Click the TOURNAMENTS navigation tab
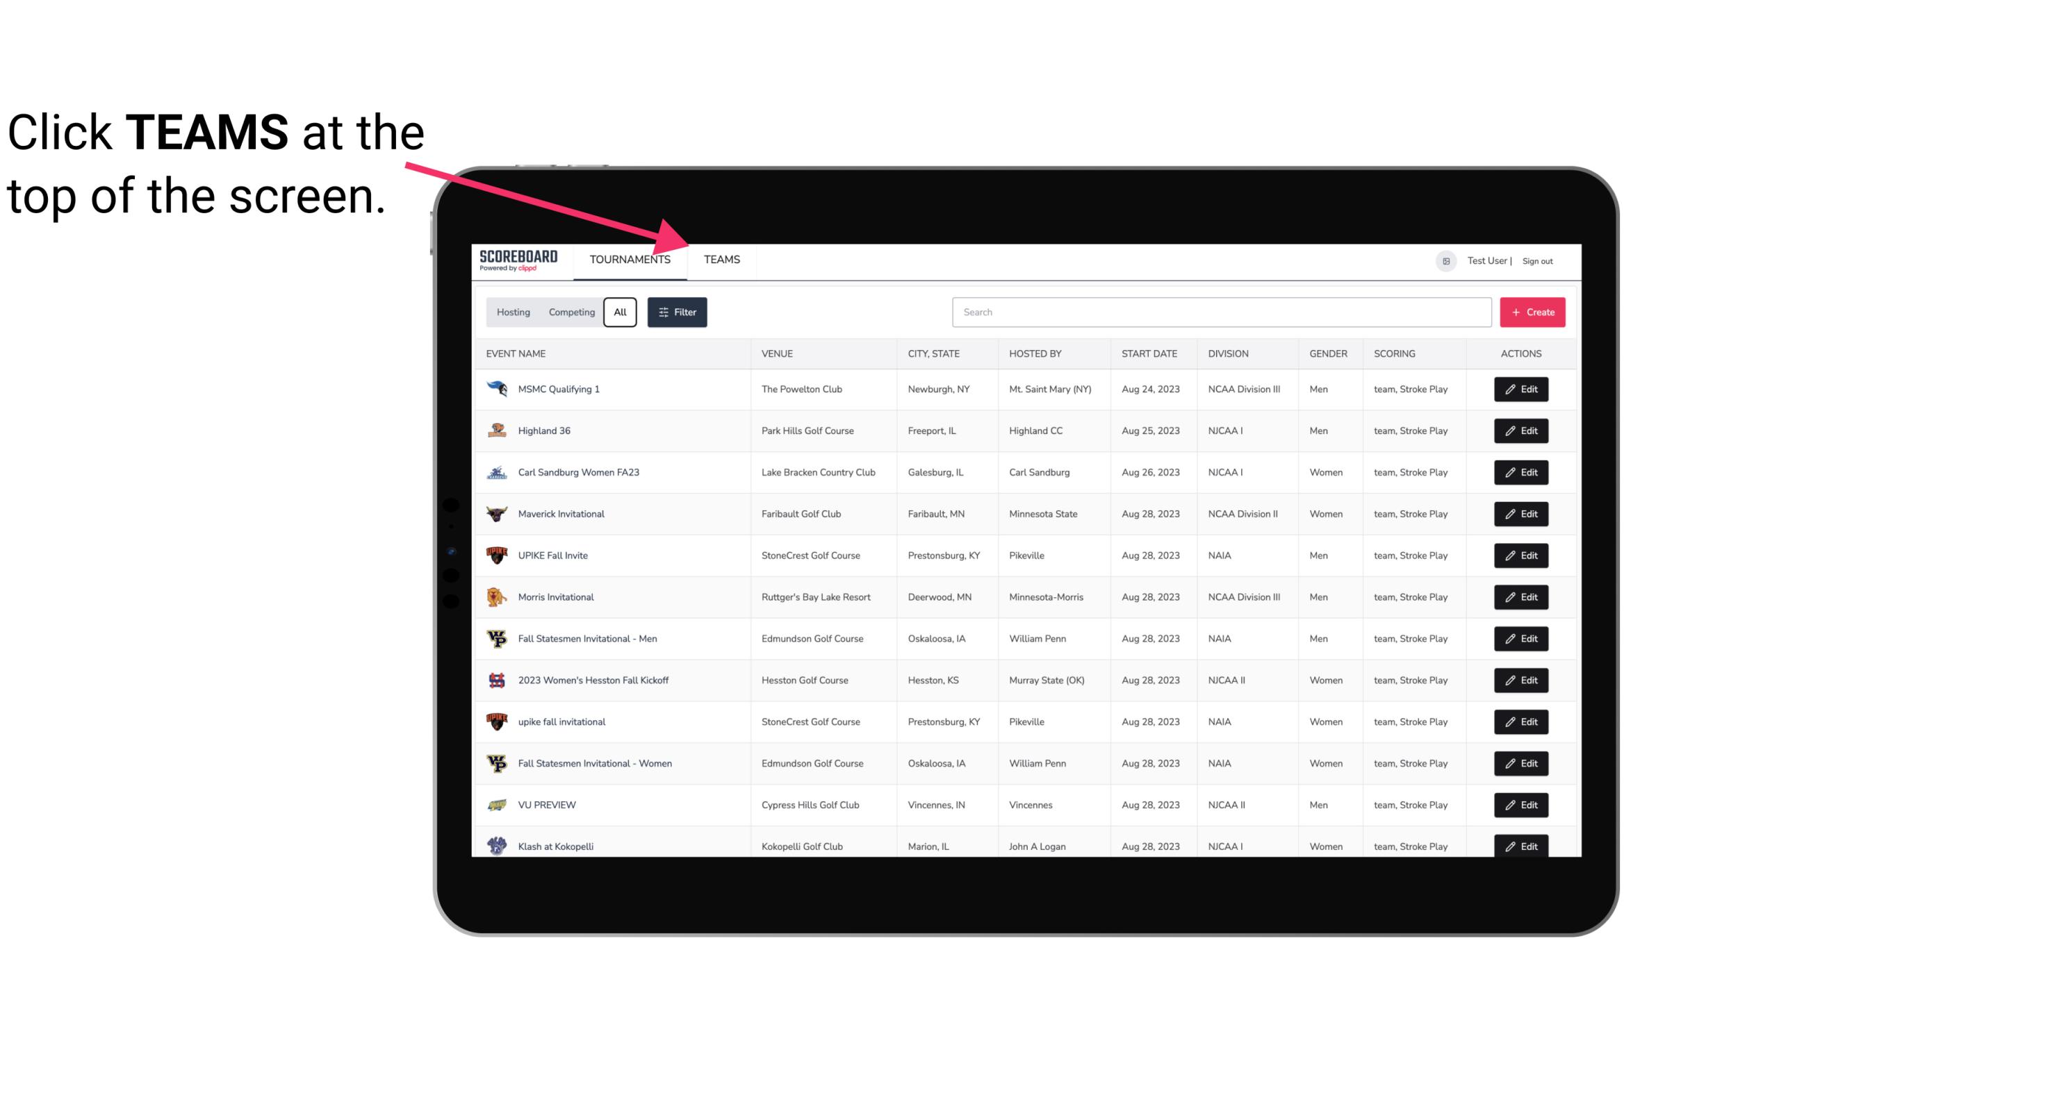Screen dimensions: 2050x1102 click(x=630, y=259)
